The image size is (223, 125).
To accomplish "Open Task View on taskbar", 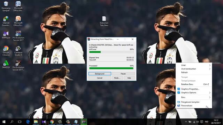I will click(20, 122).
